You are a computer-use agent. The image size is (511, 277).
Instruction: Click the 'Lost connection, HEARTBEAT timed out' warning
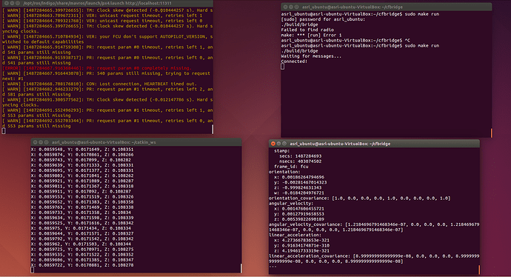[x=99, y=84]
